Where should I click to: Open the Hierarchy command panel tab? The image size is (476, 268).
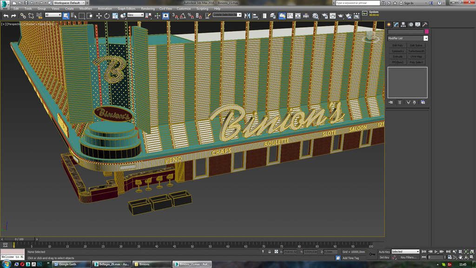click(403, 25)
